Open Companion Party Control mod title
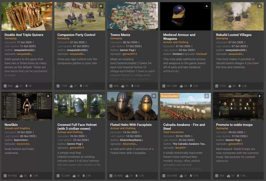This screenshot has width=266, height=181. [x=76, y=35]
